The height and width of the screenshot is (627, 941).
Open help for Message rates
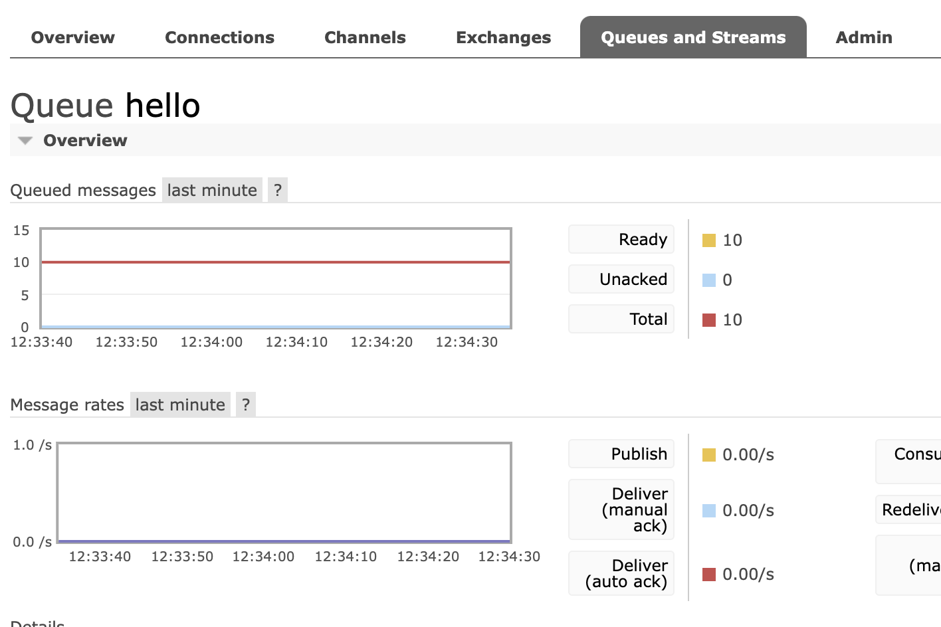pos(246,404)
